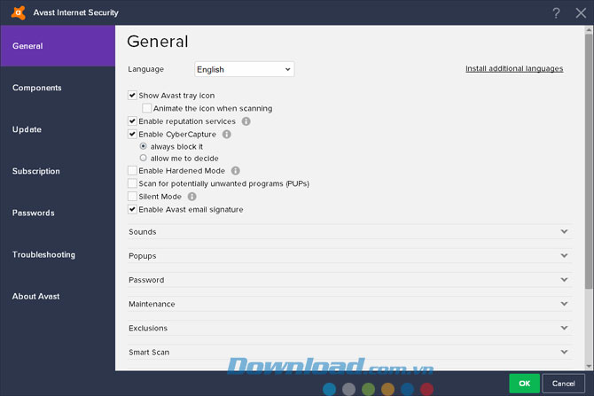Image resolution: width=594 pixels, height=396 pixels.
Task: Click the Cancel button
Action: click(x=563, y=384)
